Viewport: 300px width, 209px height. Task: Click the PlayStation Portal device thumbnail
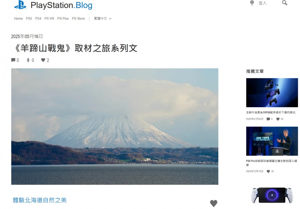[x=272, y=195]
